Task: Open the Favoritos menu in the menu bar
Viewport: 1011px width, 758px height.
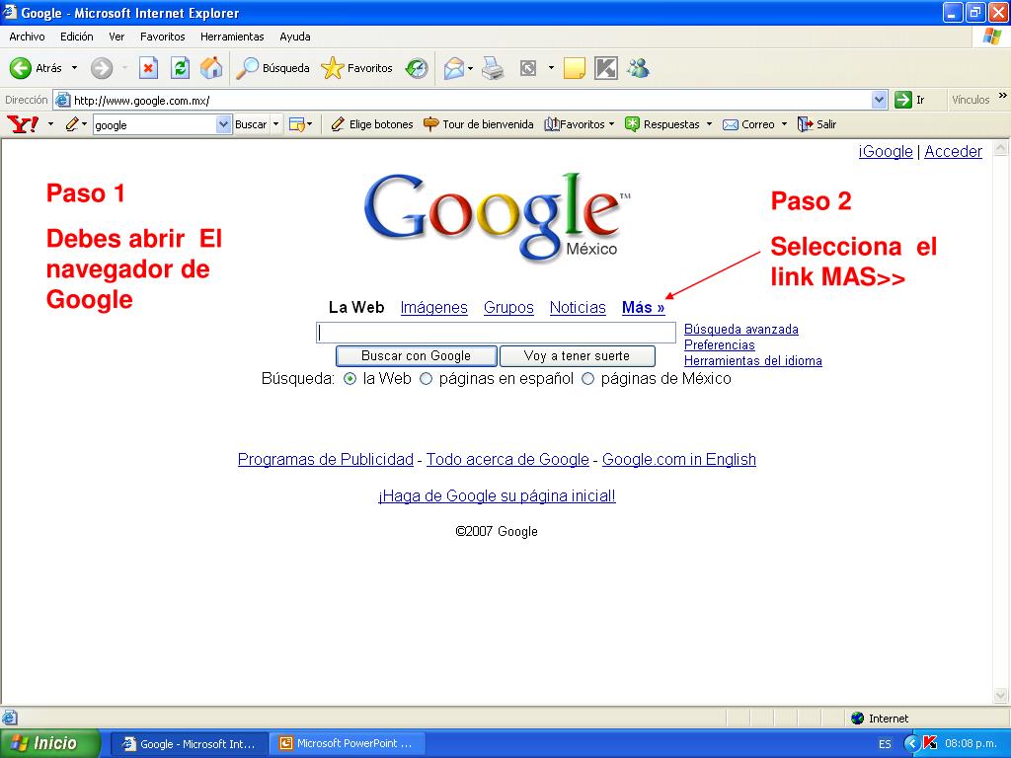Action: 163,37
